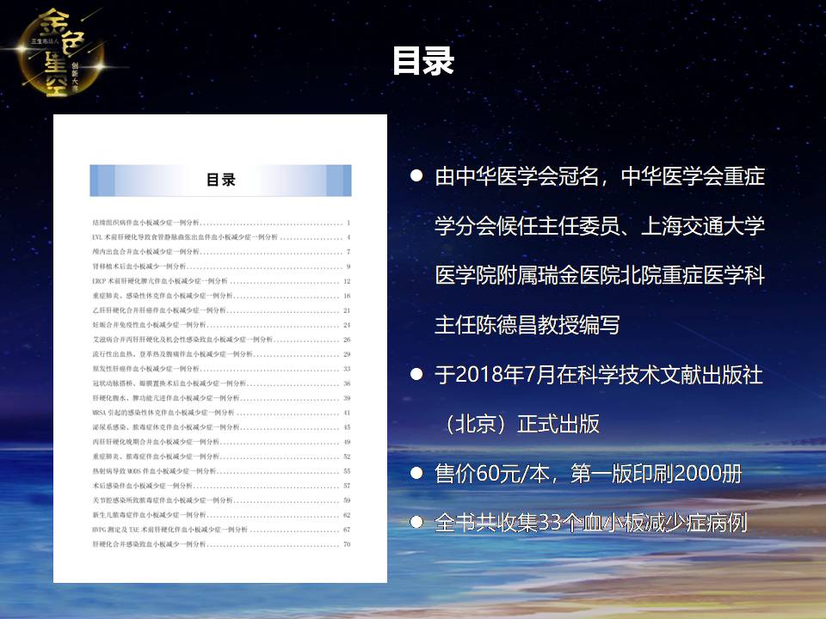
Task: Click the first bullet point marker
Action: coord(417,176)
